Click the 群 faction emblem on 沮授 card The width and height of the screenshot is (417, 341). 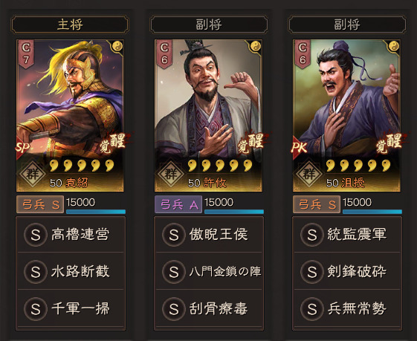coord(309,175)
